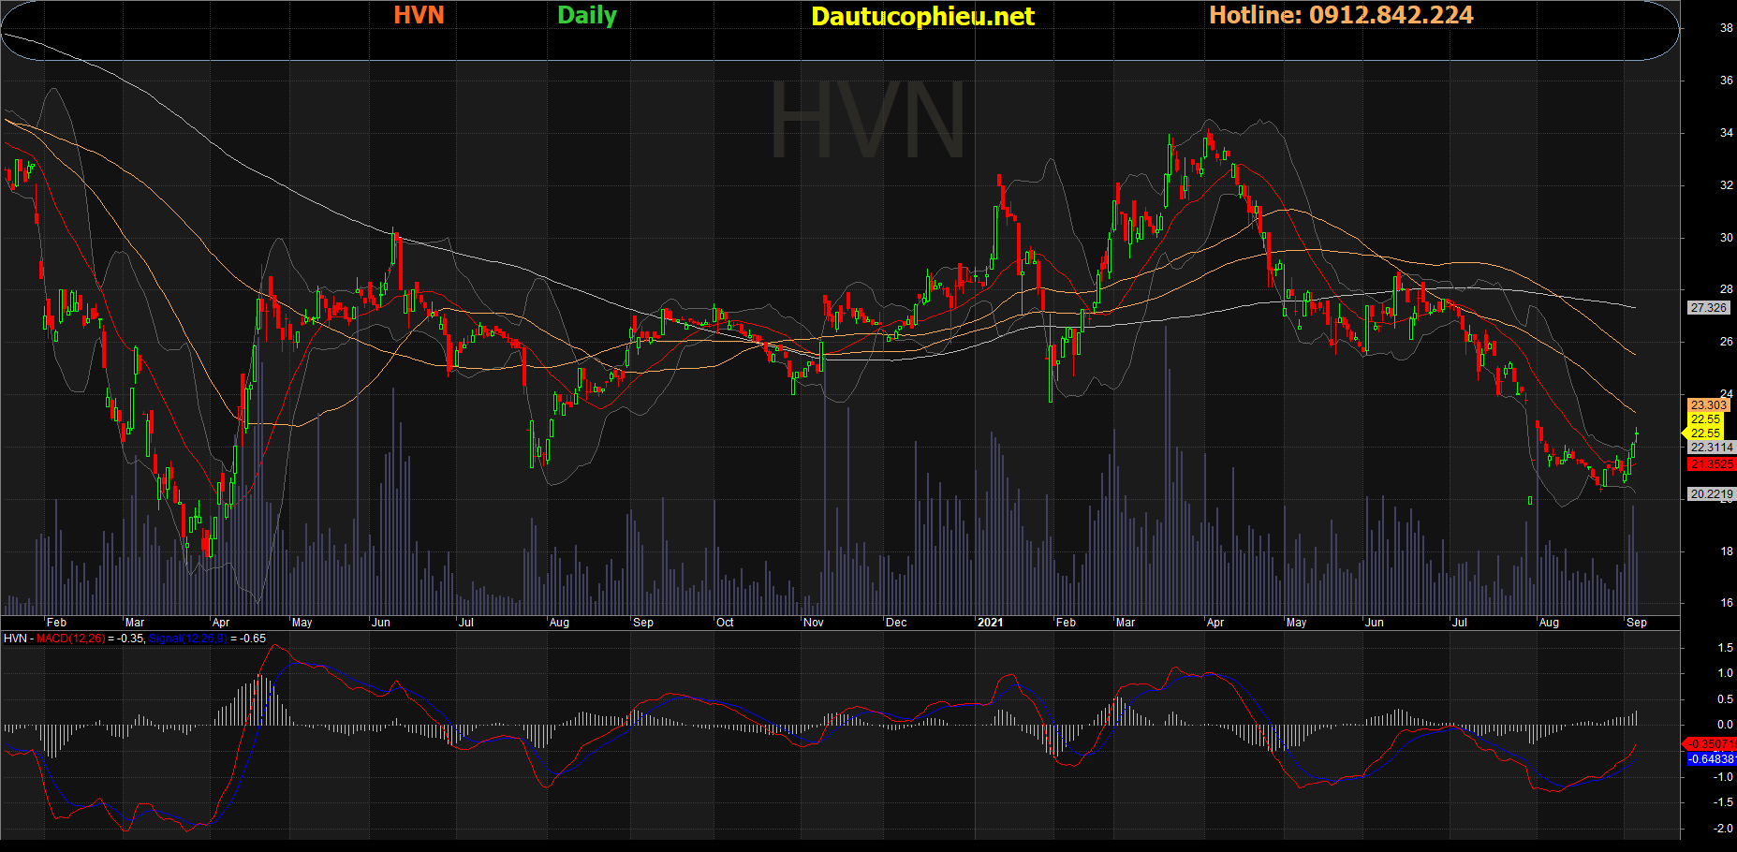Click the blue signal value tag
The height and width of the screenshot is (852, 1737).
pyautogui.click(x=1711, y=759)
